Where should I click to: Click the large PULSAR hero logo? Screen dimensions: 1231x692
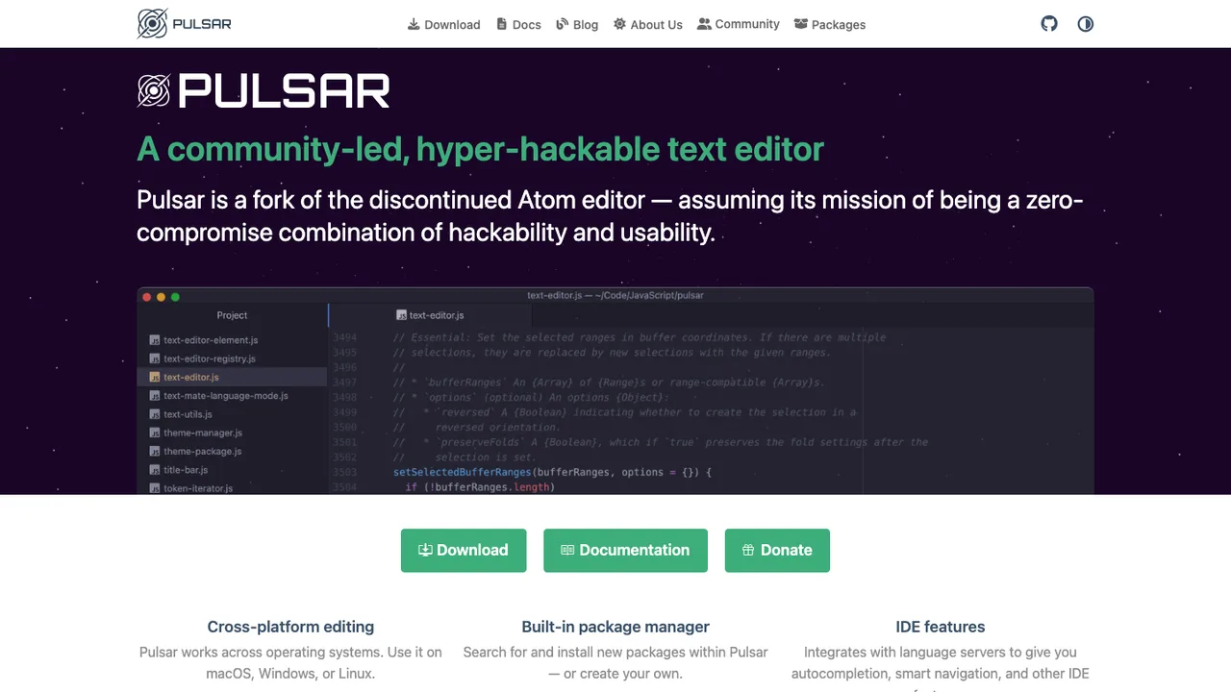tap(264, 91)
